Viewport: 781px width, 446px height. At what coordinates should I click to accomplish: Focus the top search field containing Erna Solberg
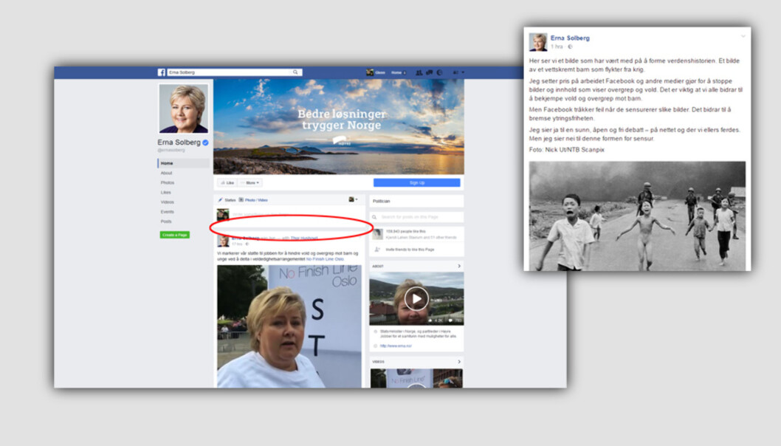(x=234, y=72)
